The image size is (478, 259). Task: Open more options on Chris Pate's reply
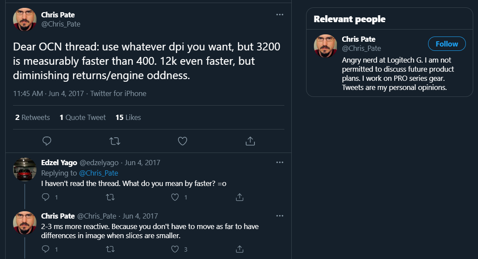click(x=280, y=216)
